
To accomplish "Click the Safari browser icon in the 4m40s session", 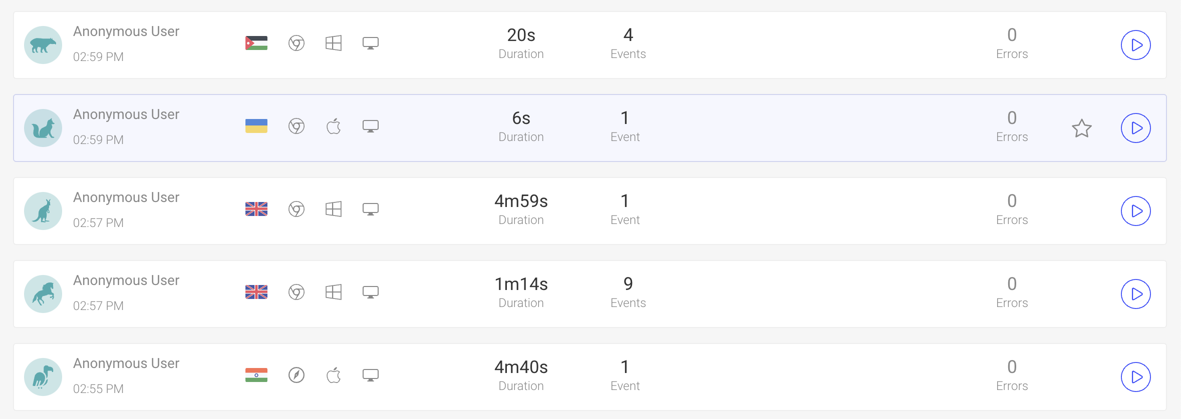I will pyautogui.click(x=296, y=374).
